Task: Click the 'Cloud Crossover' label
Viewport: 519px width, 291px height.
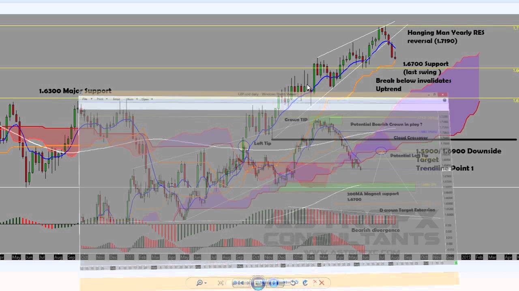Action: pos(411,138)
